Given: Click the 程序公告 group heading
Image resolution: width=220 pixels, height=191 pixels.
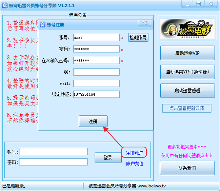Looking at the screenshot, I should point(78,15).
